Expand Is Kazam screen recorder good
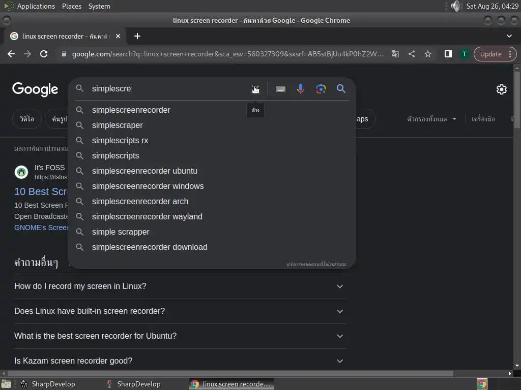This screenshot has height=390, width=521. (180, 361)
